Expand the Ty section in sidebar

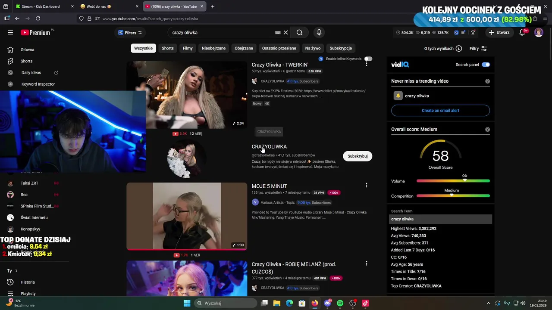tap(12, 271)
